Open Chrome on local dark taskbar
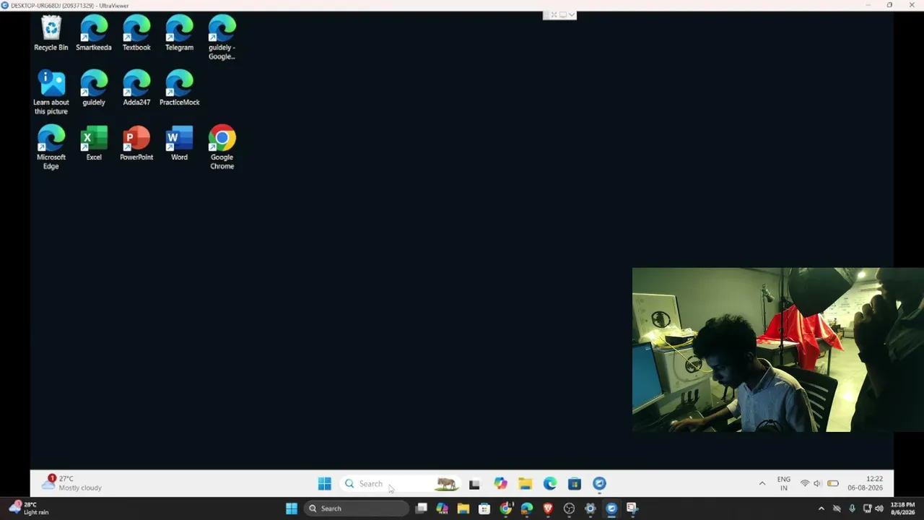924x520 pixels. coord(505,508)
